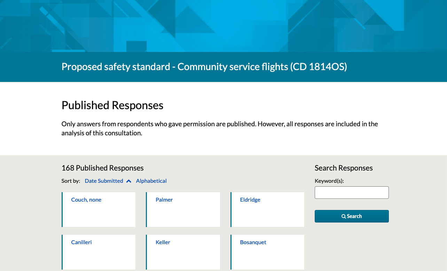Sort responses by Date Submitted
The height and width of the screenshot is (271, 447).
point(104,181)
